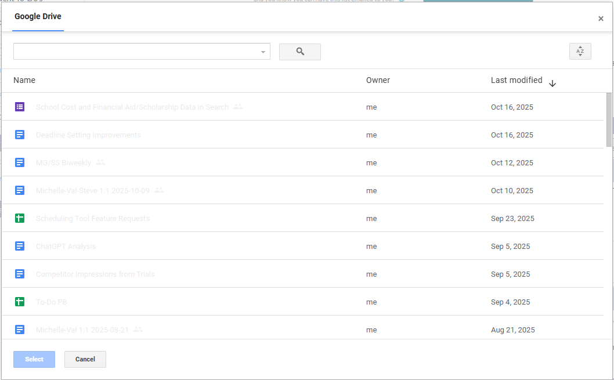
Task: Click the Google Forms icon for School Cost file
Action: 20,107
